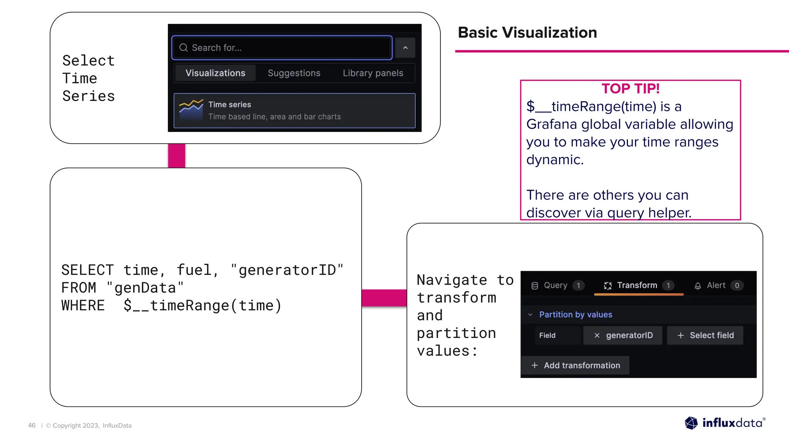Click the Query tab count badge 1
Screen dimensions: 789x443
[x=578, y=285]
